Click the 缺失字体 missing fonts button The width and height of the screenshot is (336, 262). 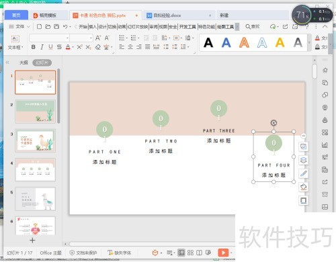(119, 253)
